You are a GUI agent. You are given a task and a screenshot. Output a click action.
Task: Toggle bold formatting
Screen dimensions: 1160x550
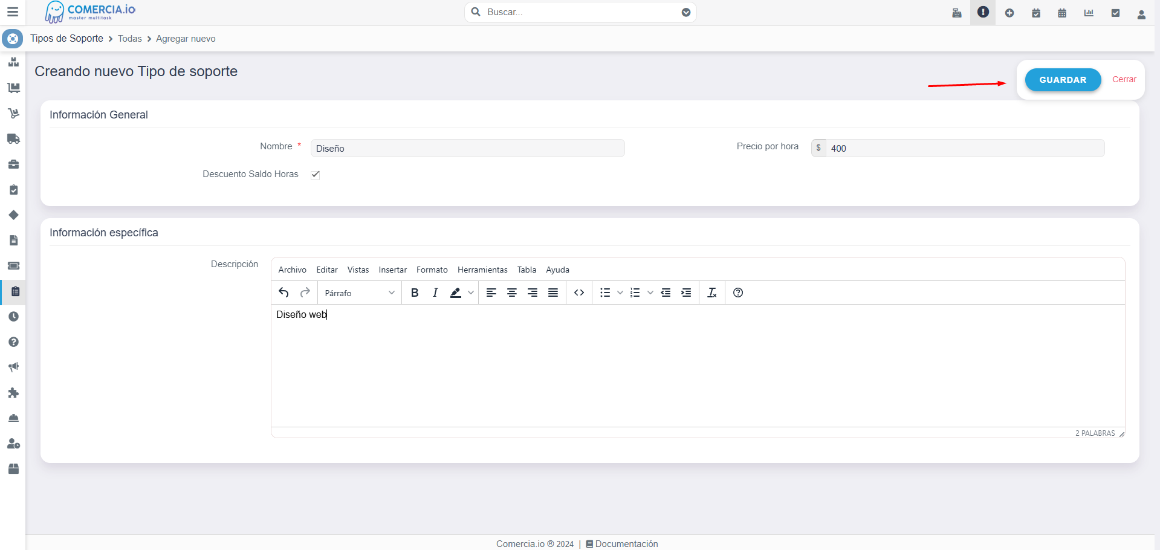415,293
